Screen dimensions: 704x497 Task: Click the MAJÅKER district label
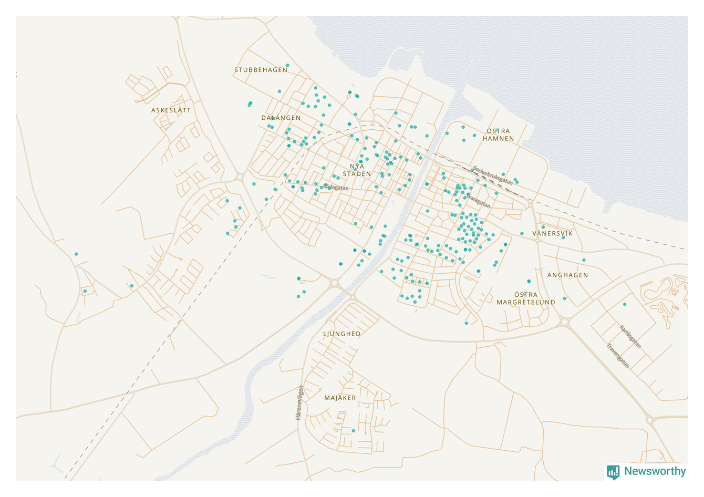(x=340, y=398)
